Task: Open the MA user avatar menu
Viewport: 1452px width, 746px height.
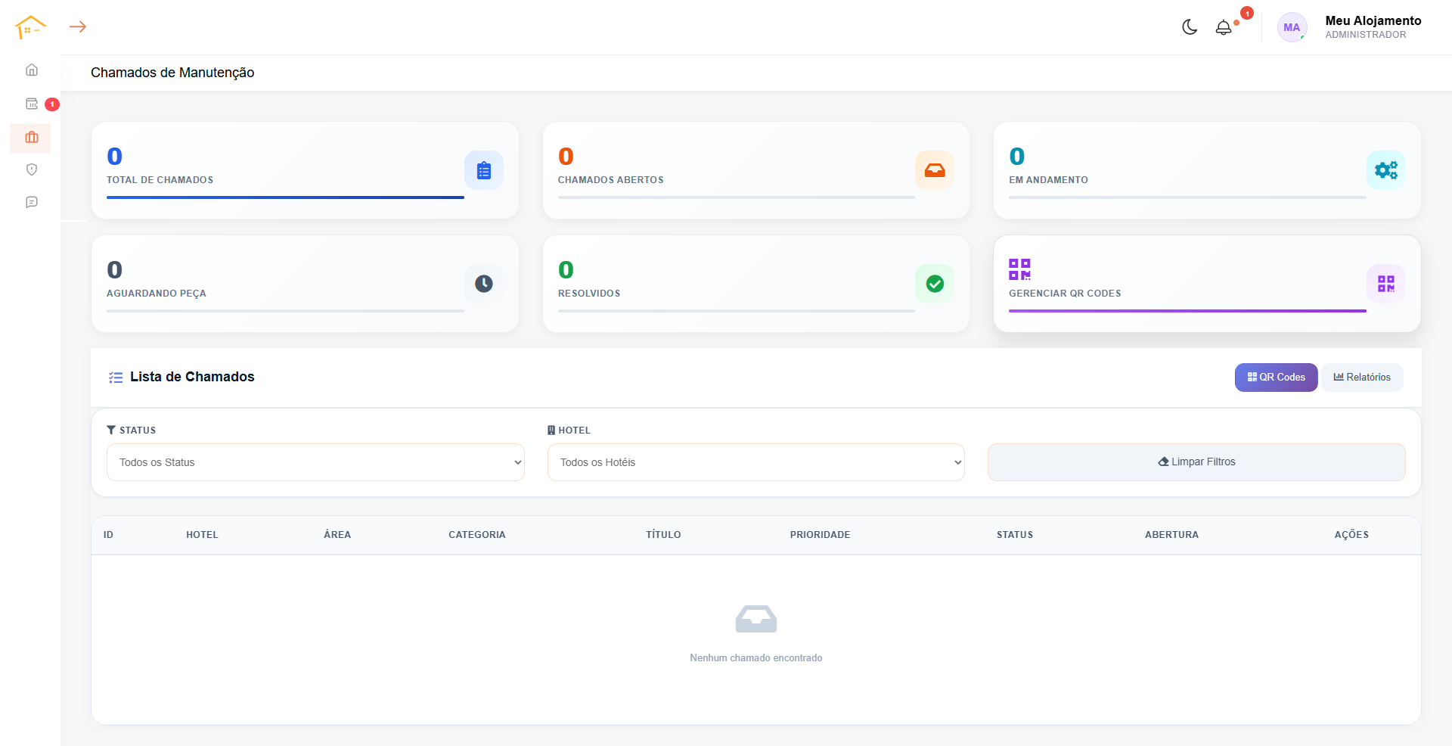Action: pyautogui.click(x=1292, y=27)
